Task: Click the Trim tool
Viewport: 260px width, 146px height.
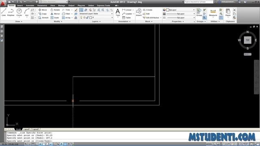Action: point(66,10)
